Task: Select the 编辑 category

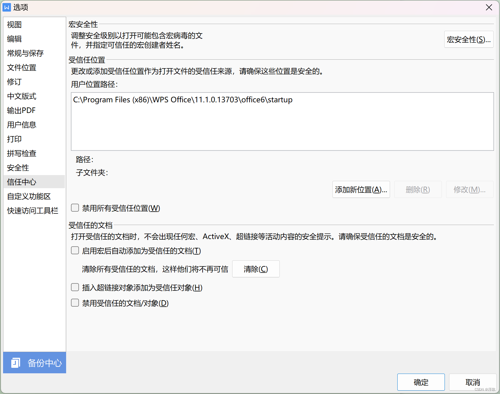Action: [34, 39]
